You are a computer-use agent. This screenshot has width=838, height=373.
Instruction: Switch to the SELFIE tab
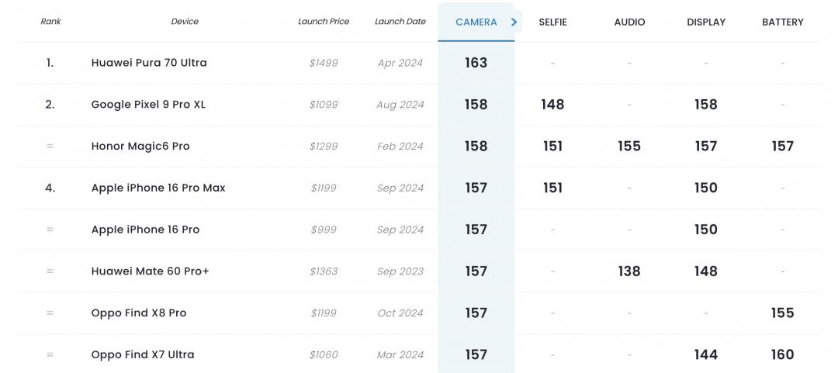pos(552,22)
